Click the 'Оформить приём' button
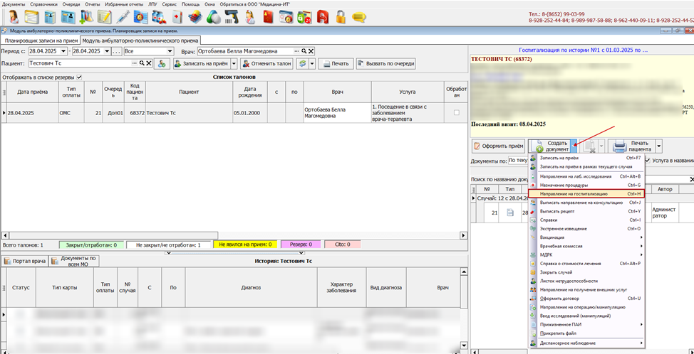Viewport: 694px width, 354px height. pos(498,145)
